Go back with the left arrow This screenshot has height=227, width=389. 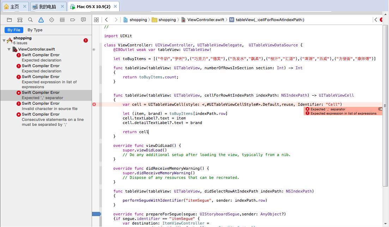(x=107, y=20)
